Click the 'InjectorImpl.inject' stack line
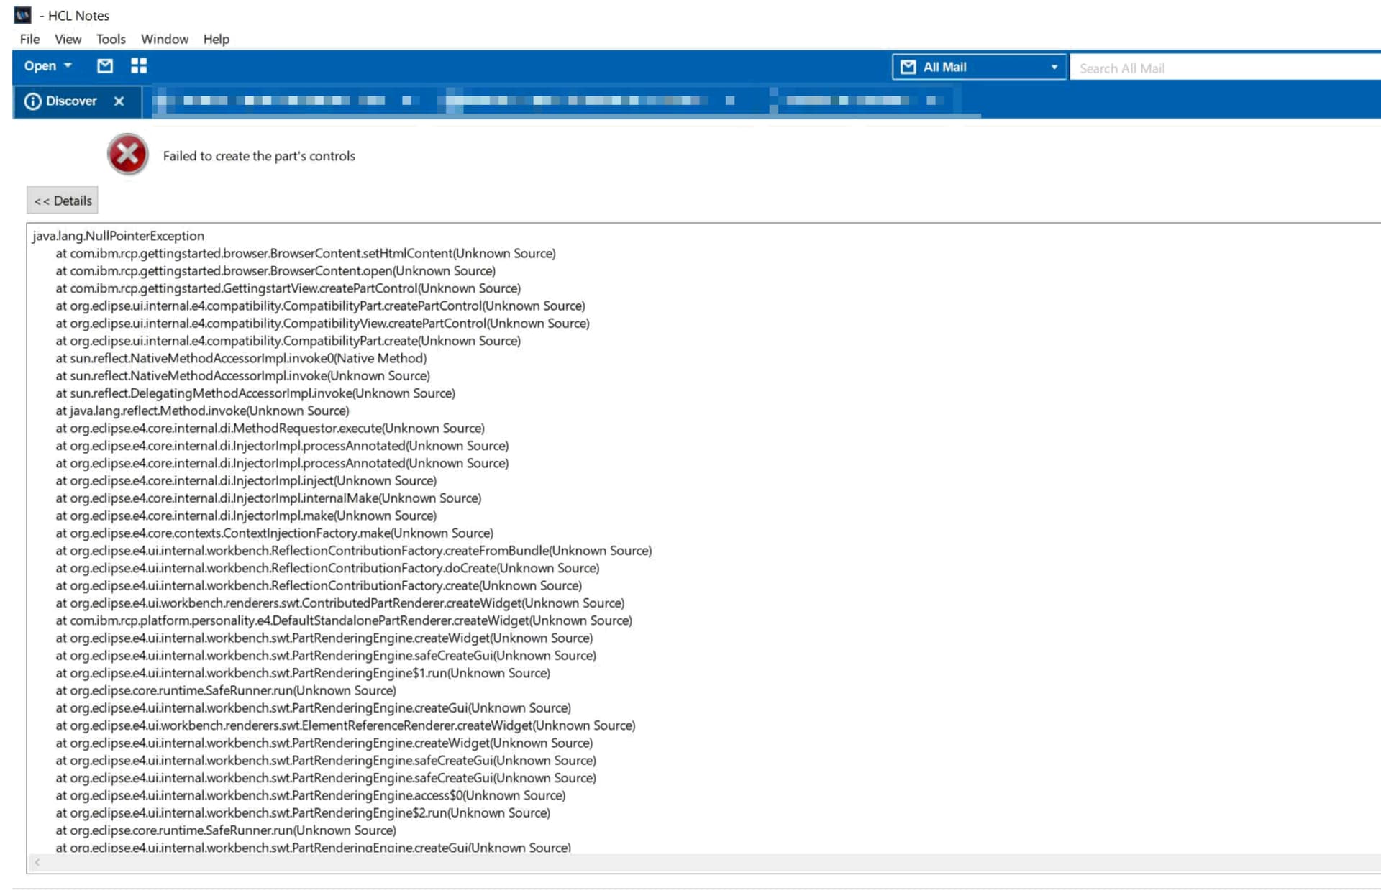The width and height of the screenshot is (1381, 893). click(246, 480)
